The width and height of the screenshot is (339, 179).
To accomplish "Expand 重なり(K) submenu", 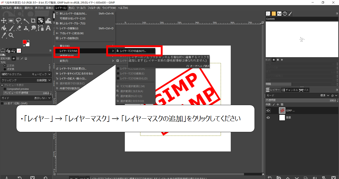I will 85,46.
